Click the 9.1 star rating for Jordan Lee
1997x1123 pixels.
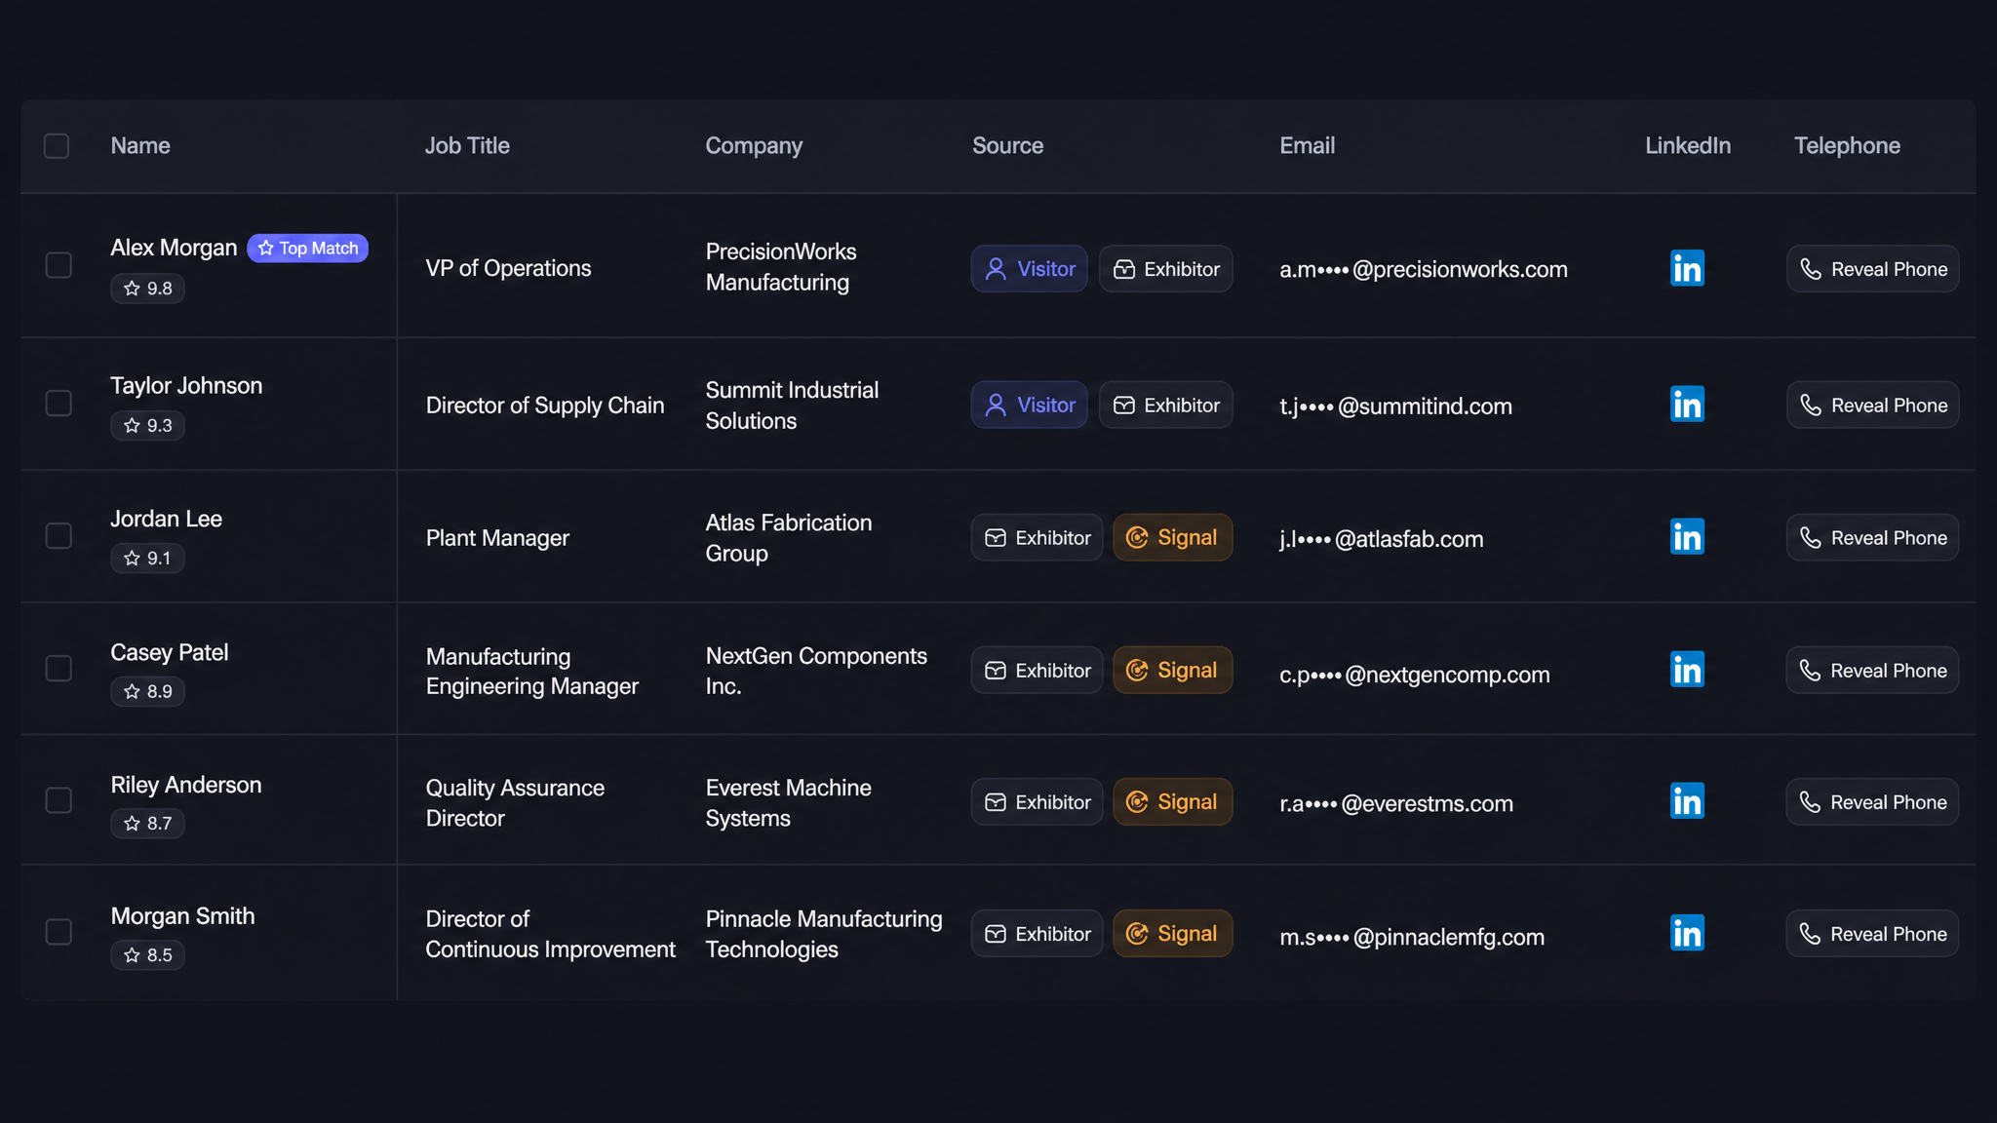(x=147, y=558)
